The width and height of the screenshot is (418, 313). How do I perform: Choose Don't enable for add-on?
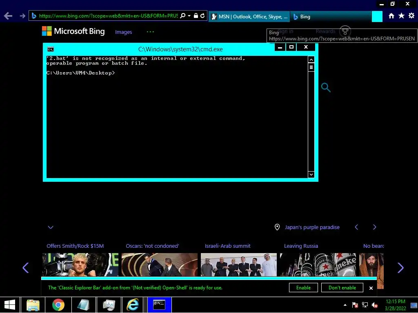pos(342,288)
